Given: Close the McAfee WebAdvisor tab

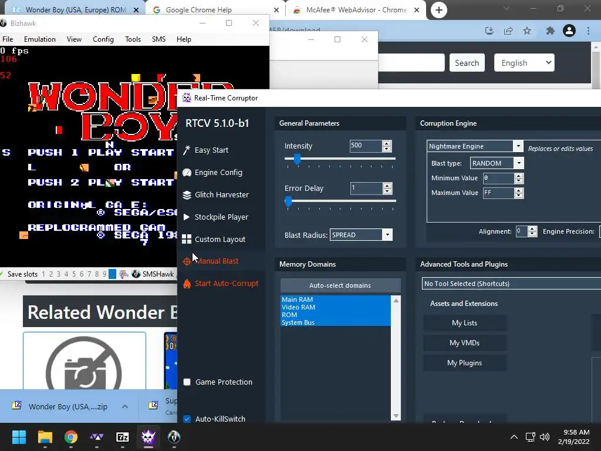Looking at the screenshot, I should [417, 10].
